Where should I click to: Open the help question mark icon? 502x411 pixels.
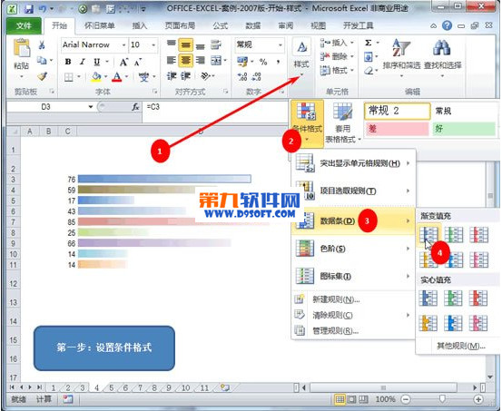[x=447, y=25]
